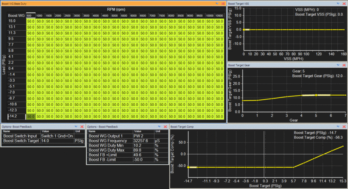This screenshot has height=189, width=348.
Task: Click Value column header in Boost Switch options panel
Action: 57,131
